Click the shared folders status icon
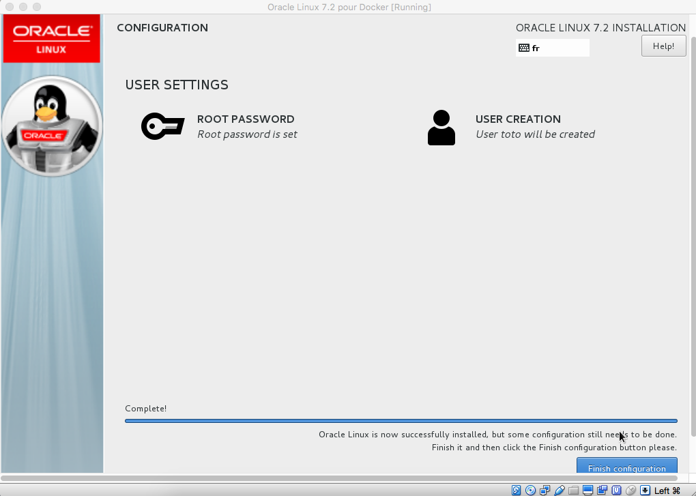Screen dimensions: 696x496 pyautogui.click(x=574, y=490)
